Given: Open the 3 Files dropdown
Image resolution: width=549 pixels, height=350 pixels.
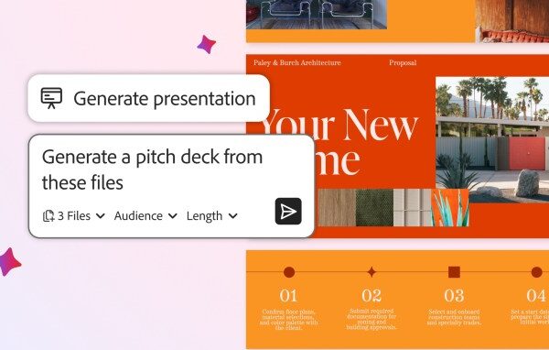Looking at the screenshot, I should [x=74, y=215].
